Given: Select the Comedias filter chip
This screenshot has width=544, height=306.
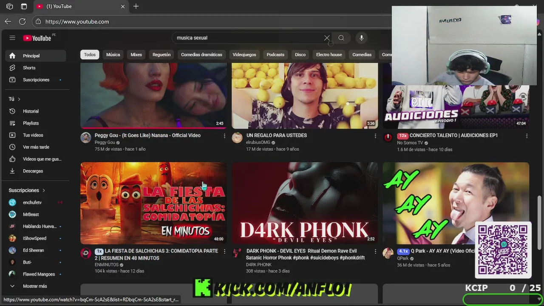Looking at the screenshot, I should (x=362, y=54).
